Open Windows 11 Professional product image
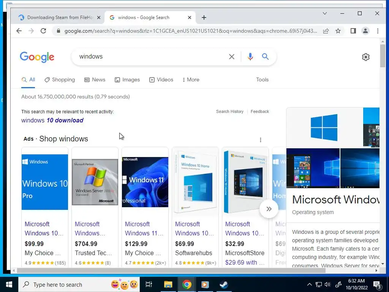The height and width of the screenshot is (292, 389). tap(145, 182)
